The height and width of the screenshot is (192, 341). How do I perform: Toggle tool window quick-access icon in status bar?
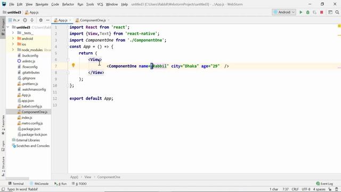[x=3, y=189]
